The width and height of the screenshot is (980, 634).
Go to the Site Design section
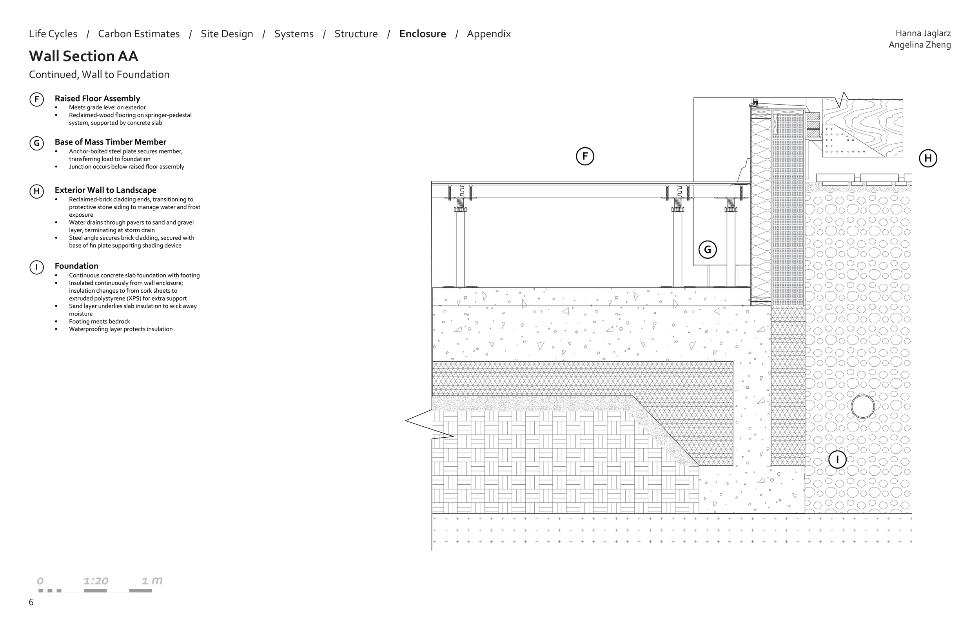pos(227,34)
